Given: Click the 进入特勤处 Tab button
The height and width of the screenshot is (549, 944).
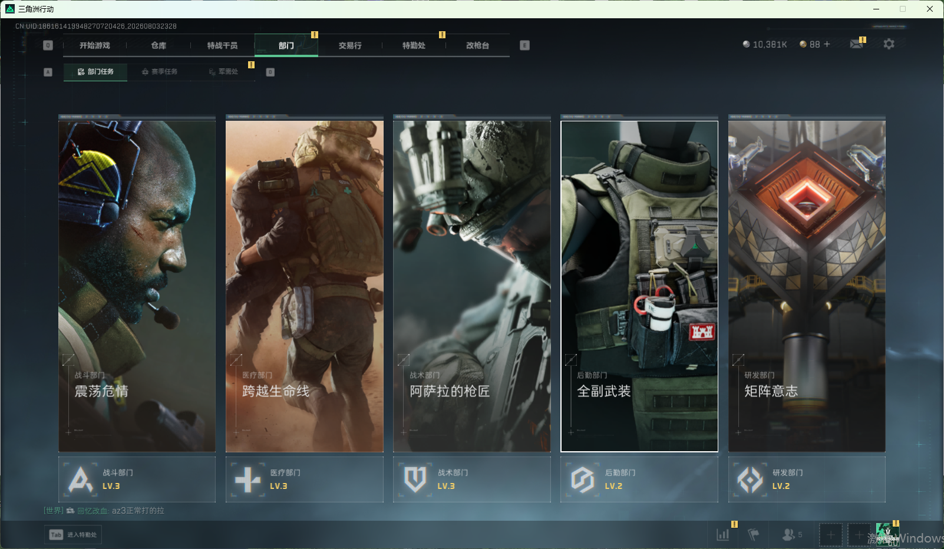Looking at the screenshot, I should [73, 535].
